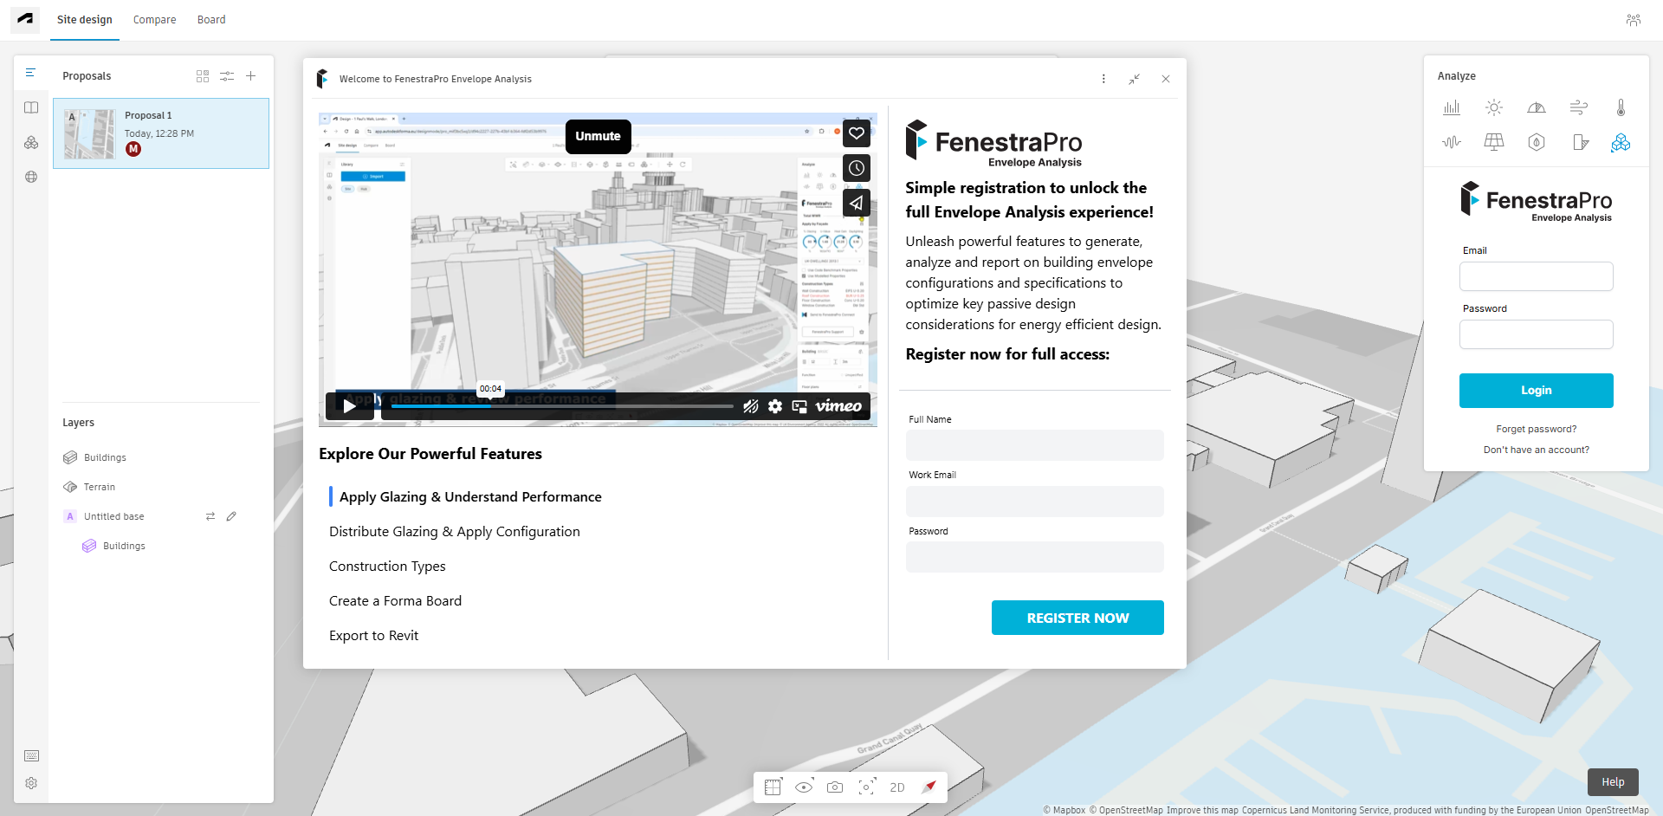
Task: Unmute the Vimeo video
Action: tap(599, 136)
